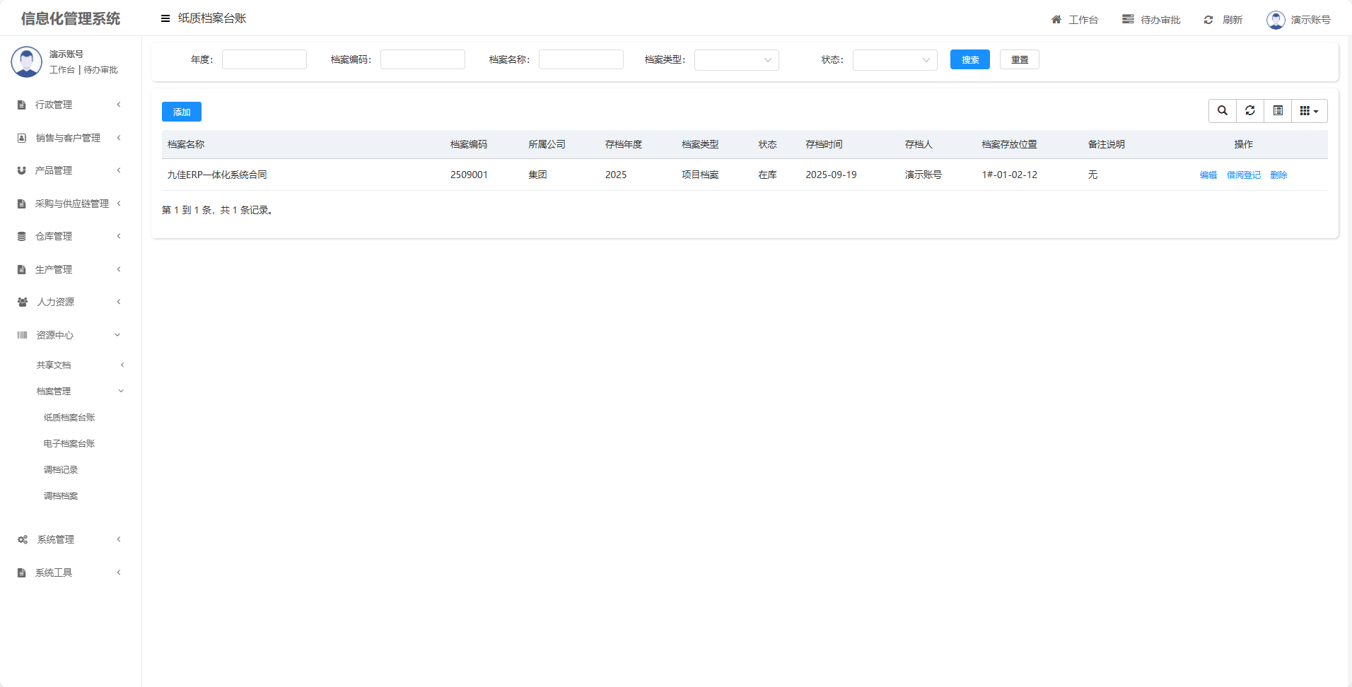1352x687 pixels.
Task: Click the 搜索 button
Action: [969, 60]
